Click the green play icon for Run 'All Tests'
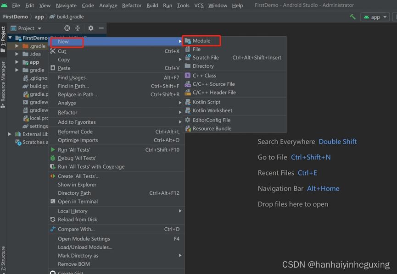397x274 pixels. (53, 150)
